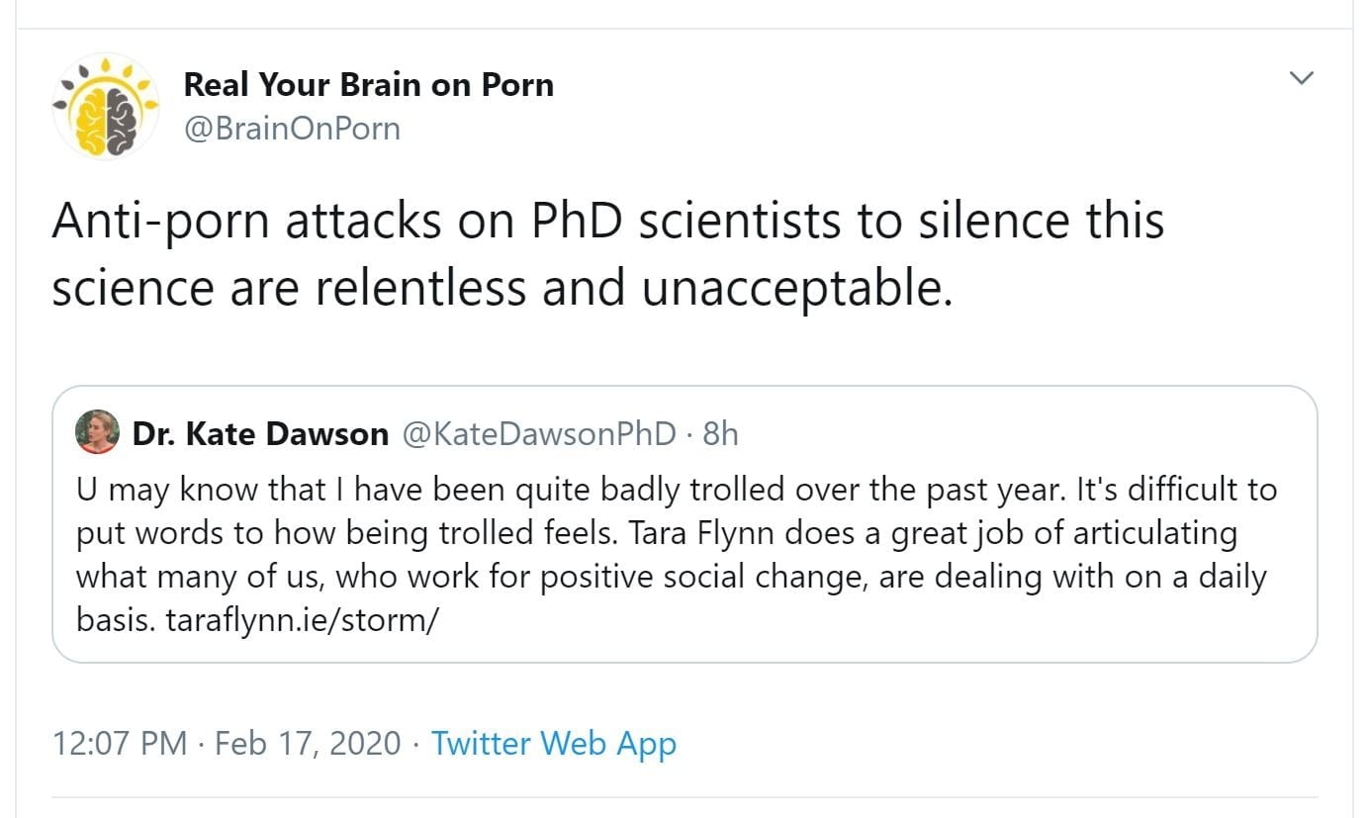The image size is (1368, 818).
Task: Click the phrase "relentless and unacceptable"
Action: 637,288
